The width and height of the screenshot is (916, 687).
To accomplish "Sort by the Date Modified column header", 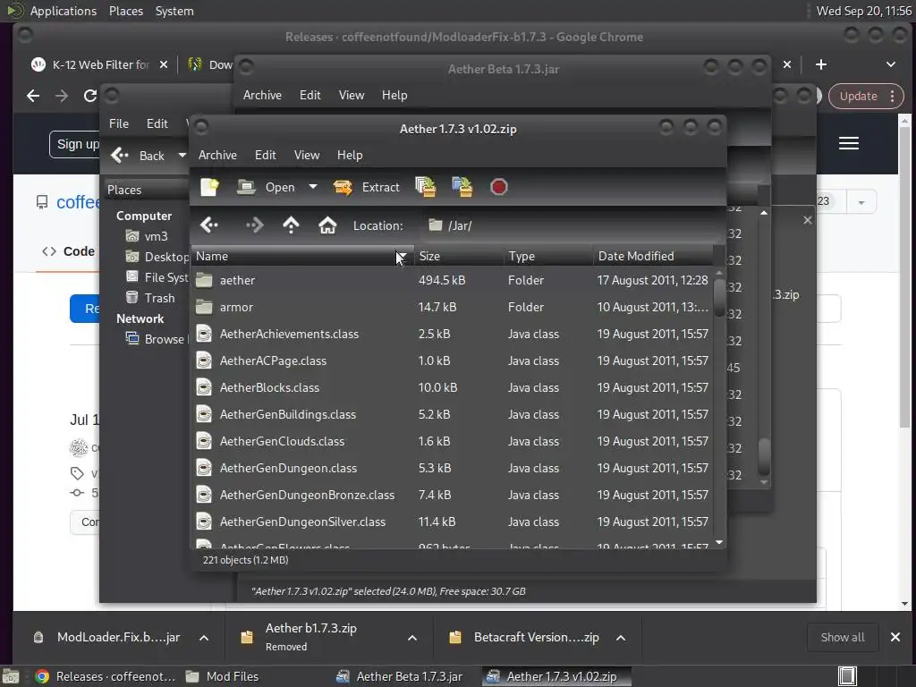I will click(652, 256).
